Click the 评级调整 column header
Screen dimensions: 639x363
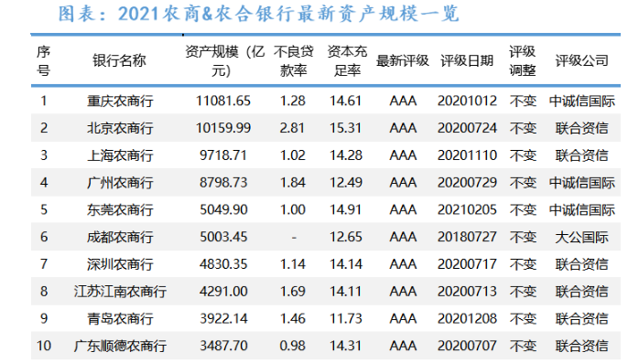coord(522,61)
